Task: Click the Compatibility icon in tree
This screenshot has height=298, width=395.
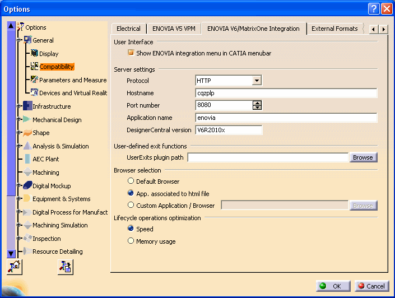Action: 35,66
